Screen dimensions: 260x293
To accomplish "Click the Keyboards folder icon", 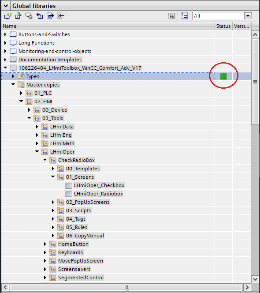I will (53, 253).
